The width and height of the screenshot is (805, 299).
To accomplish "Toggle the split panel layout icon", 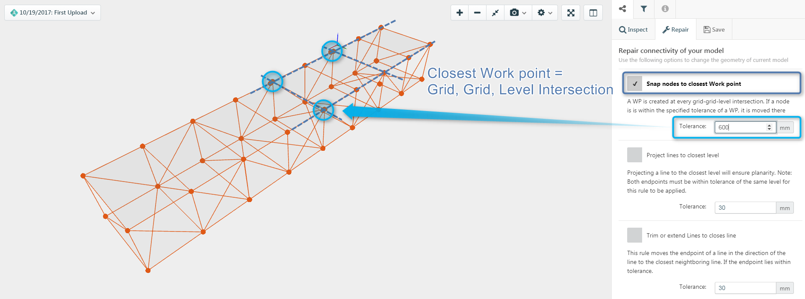I will pyautogui.click(x=593, y=13).
